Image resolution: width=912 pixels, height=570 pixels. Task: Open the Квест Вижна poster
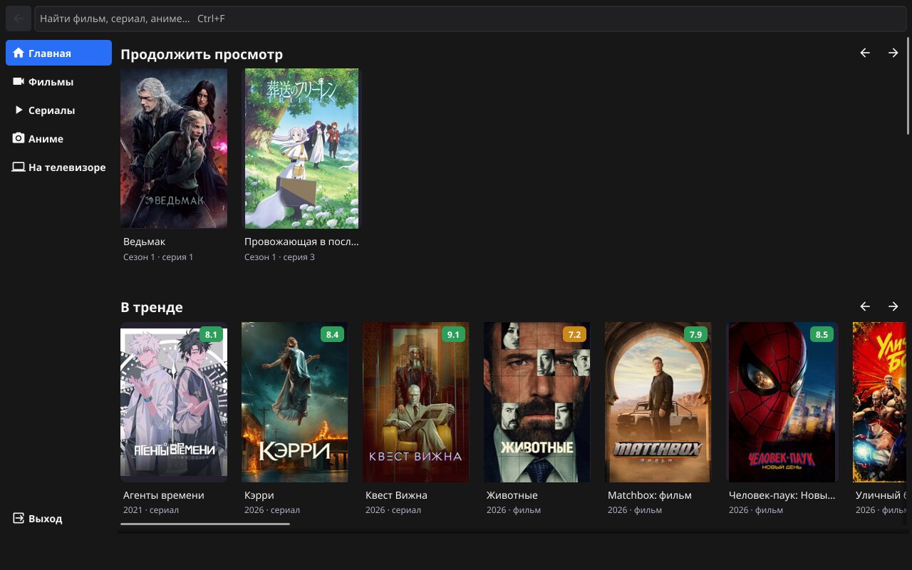point(416,402)
